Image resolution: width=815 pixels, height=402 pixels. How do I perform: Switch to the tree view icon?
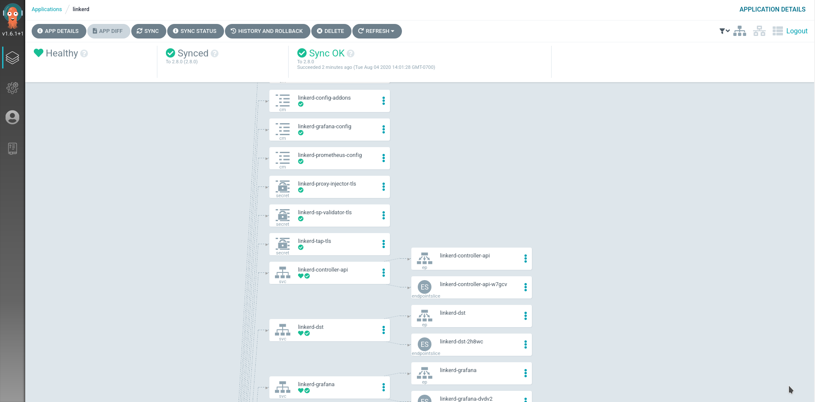740,31
